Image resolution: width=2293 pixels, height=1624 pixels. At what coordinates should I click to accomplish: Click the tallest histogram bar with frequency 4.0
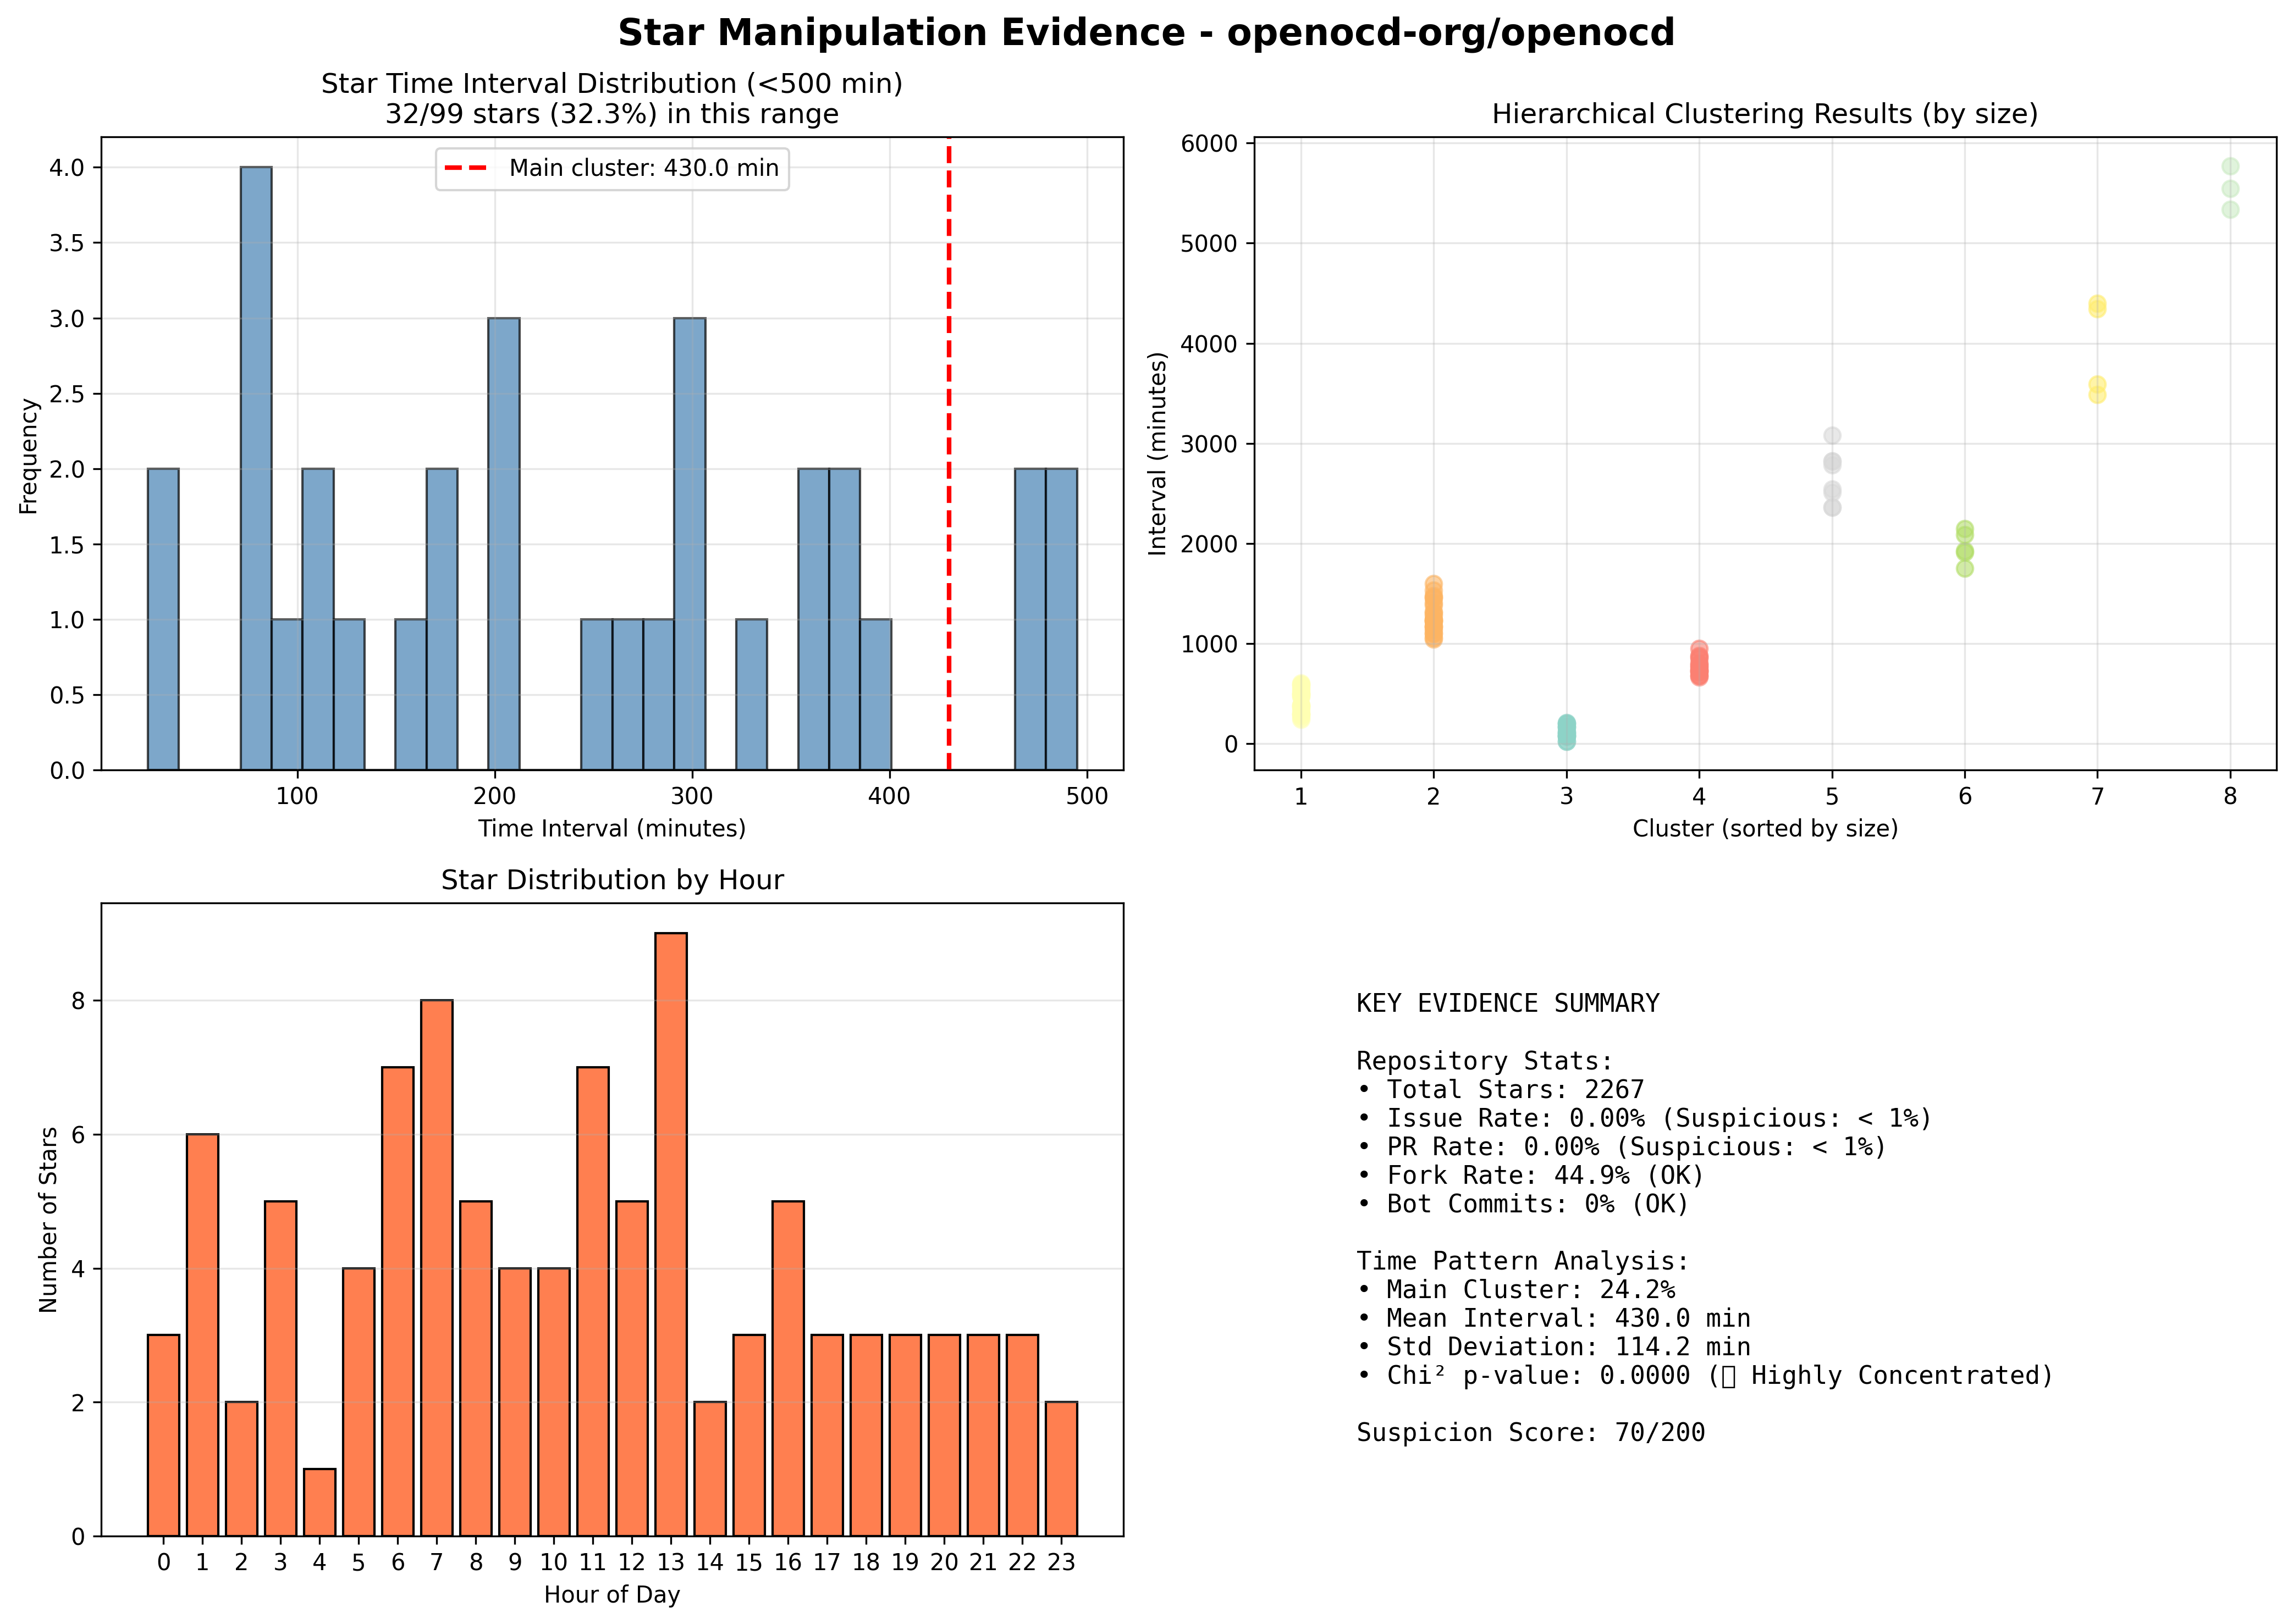(x=256, y=468)
